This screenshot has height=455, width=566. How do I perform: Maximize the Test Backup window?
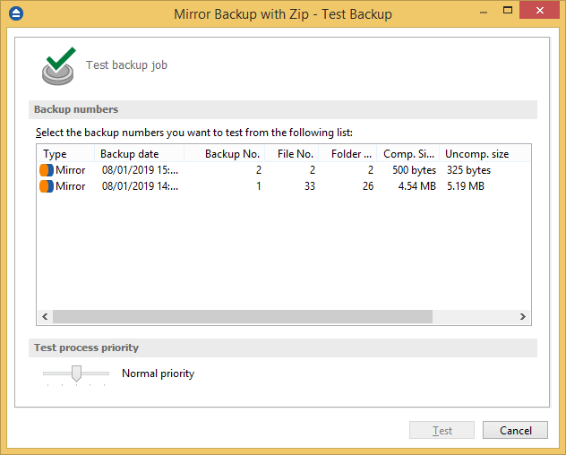508,11
